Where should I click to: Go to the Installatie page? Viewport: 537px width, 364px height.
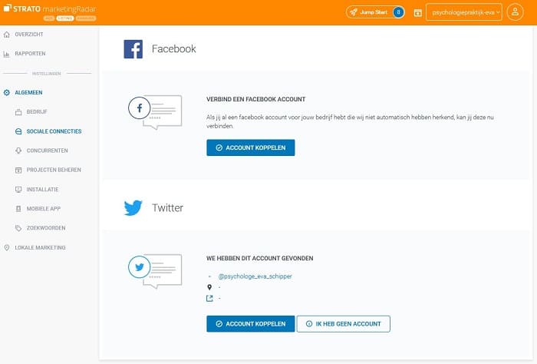42,189
